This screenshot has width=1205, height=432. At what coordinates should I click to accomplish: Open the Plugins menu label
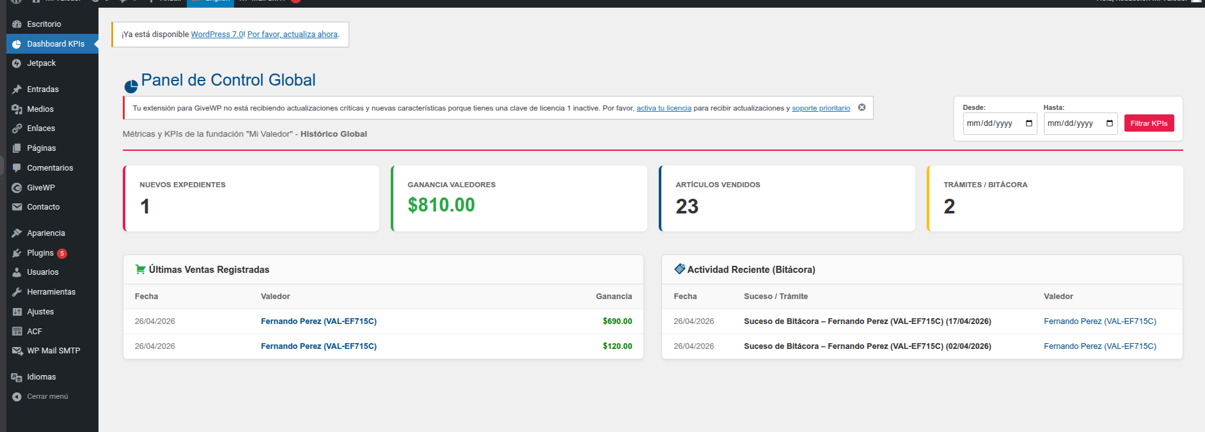40,253
